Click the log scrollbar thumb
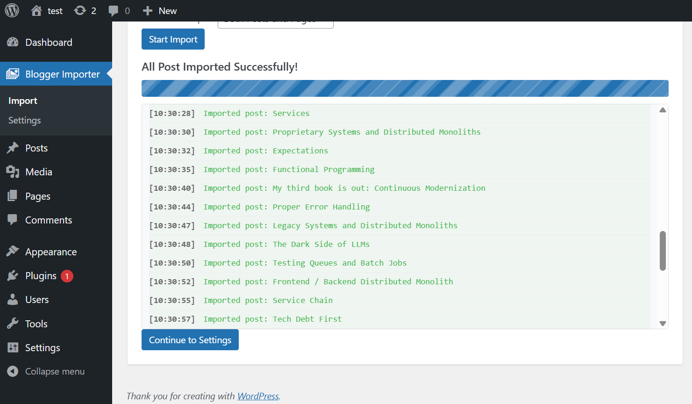Viewport: 692px width, 404px height. [x=663, y=251]
